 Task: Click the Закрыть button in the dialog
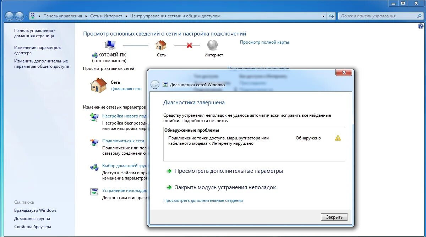tap(334, 217)
